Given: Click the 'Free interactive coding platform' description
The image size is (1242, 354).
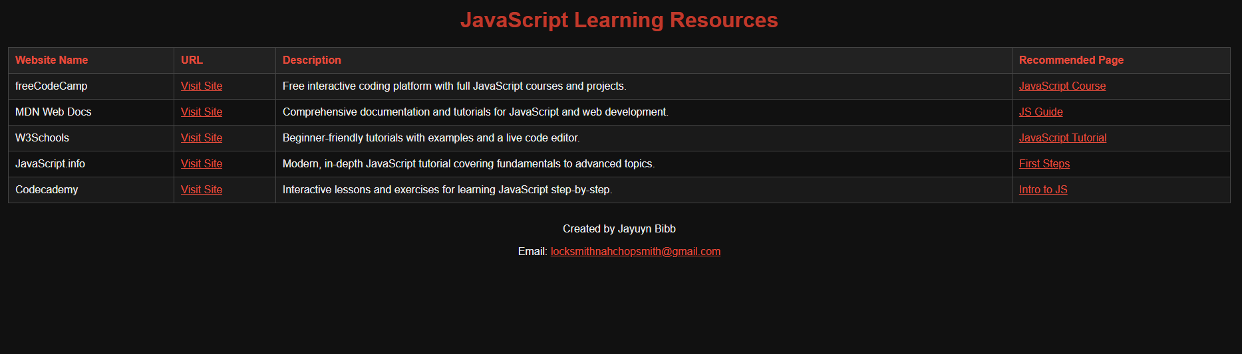Looking at the screenshot, I should pos(454,86).
